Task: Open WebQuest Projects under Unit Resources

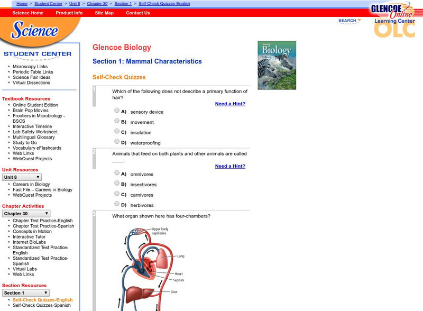Action: [32, 195]
